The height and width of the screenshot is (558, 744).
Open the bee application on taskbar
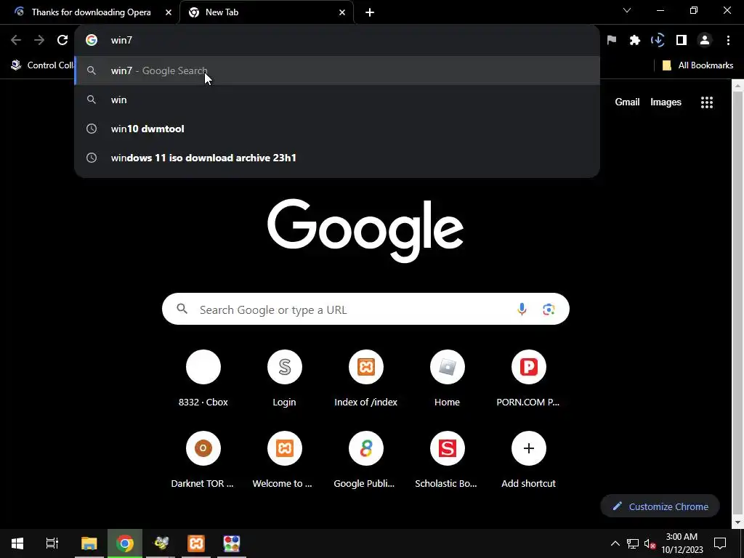click(x=161, y=543)
